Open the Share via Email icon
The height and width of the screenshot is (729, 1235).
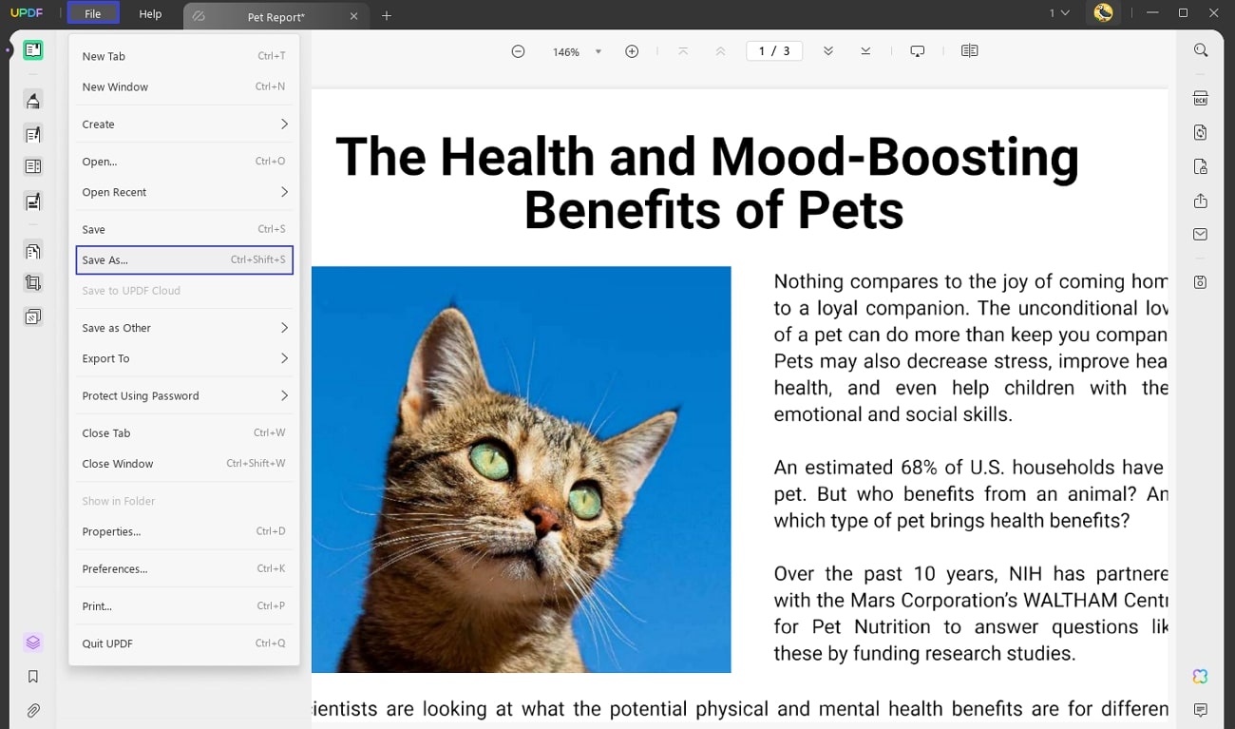coord(1200,234)
